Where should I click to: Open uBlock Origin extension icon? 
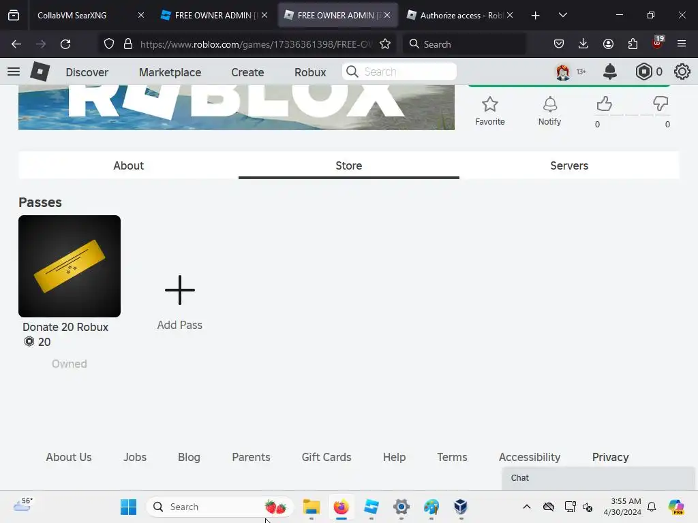(658, 43)
